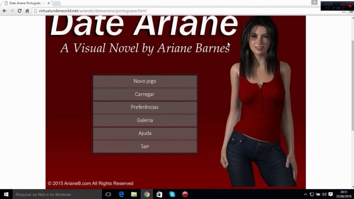Click the copyright 2015 ArianeB.com text

tap(90, 183)
